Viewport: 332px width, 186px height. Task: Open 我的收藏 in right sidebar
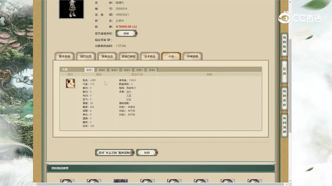pyautogui.click(x=284, y=45)
